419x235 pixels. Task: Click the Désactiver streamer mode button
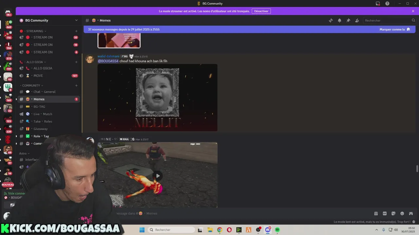pyautogui.click(x=261, y=11)
